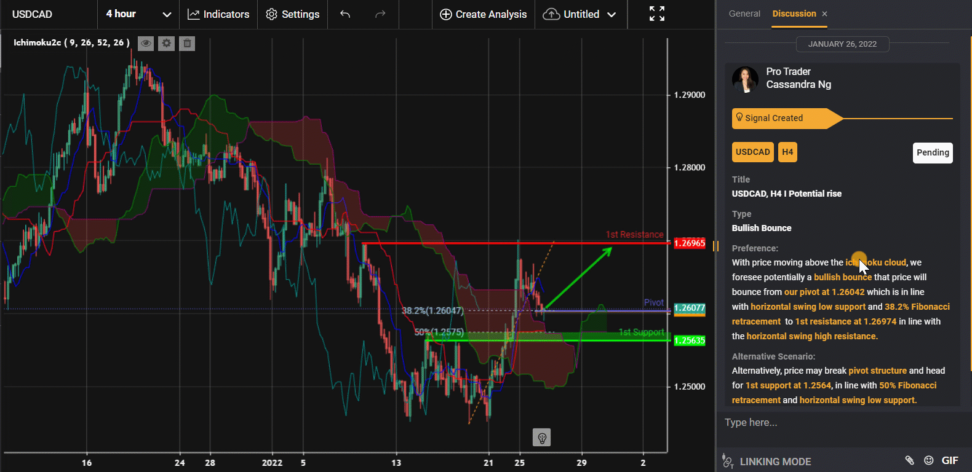Viewport: 972px width, 472px height.
Task: Click the USDCAD symbol selector
Action: point(33,14)
